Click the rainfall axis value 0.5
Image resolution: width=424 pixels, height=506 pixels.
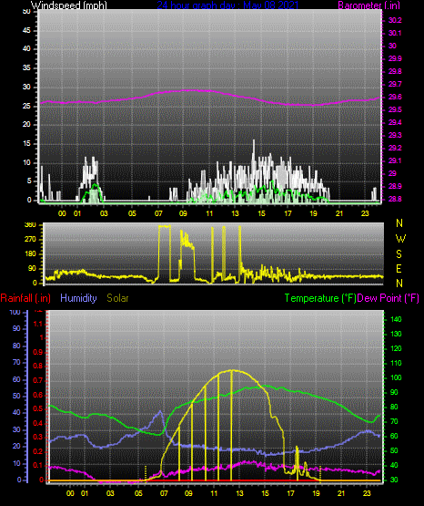[x=38, y=408]
